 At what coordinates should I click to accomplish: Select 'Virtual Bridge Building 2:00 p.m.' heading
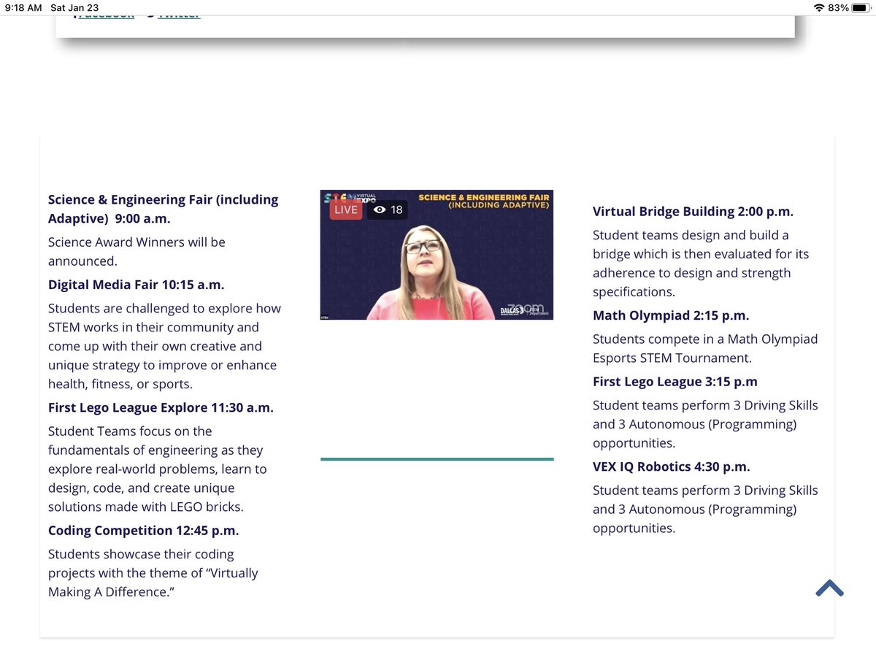(x=693, y=212)
